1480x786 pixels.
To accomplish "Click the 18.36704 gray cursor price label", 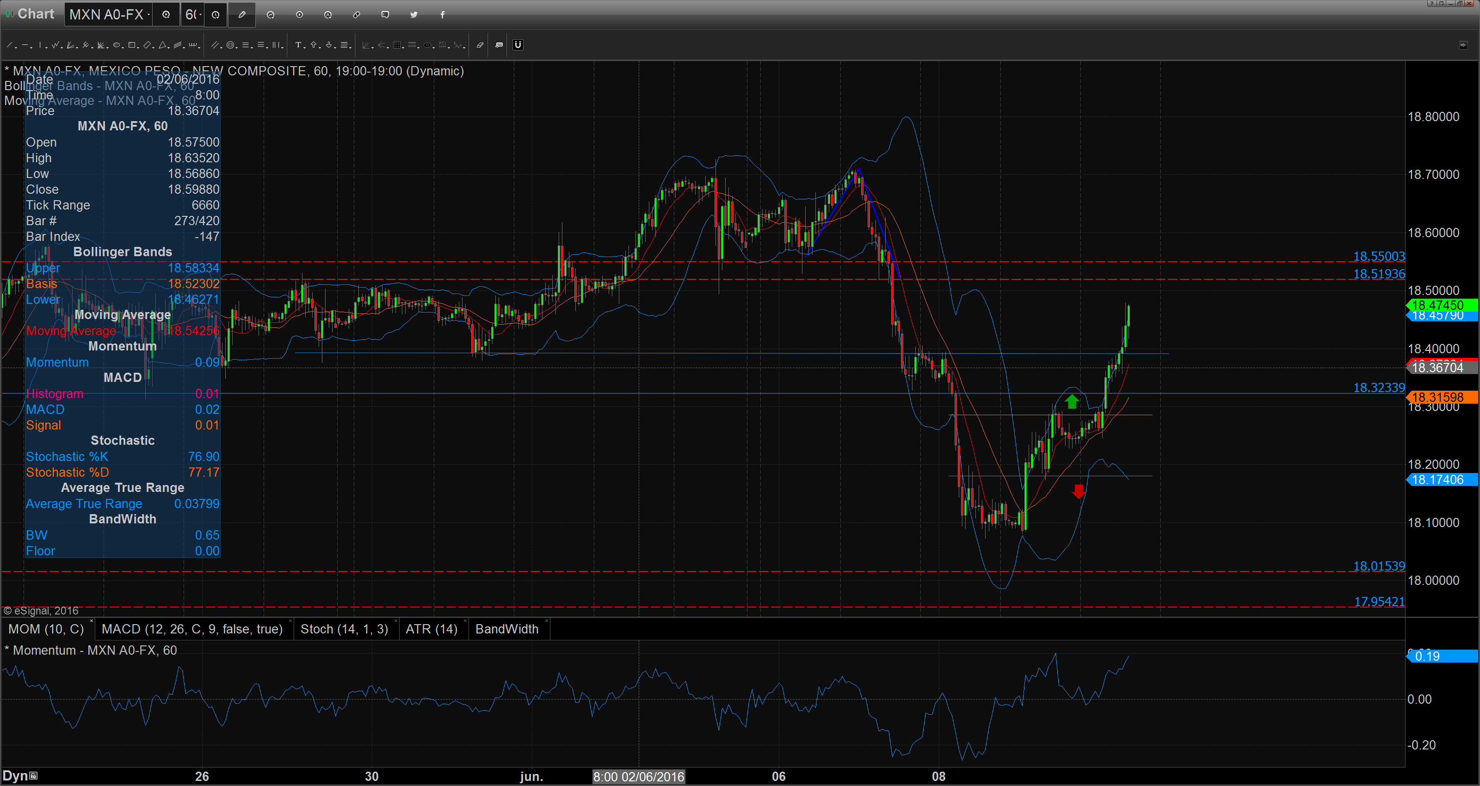I will click(x=1442, y=368).
